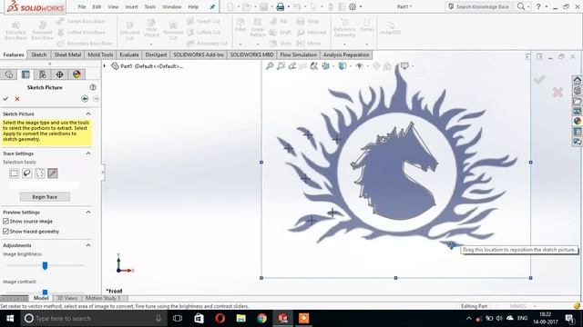Expand the Part1 tree node arrow
Image resolution: width=583 pixels, height=327 pixels.
click(105, 66)
